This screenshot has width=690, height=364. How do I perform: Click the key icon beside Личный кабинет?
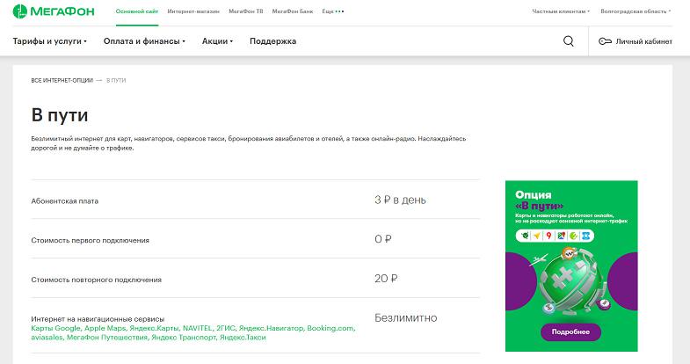pyautogui.click(x=605, y=41)
